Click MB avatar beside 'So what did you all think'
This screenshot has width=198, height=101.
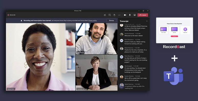click(x=122, y=57)
